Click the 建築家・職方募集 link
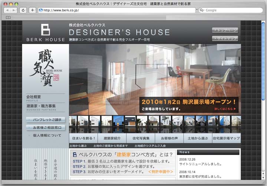This screenshot has width=267, height=186. pyautogui.click(x=41, y=107)
